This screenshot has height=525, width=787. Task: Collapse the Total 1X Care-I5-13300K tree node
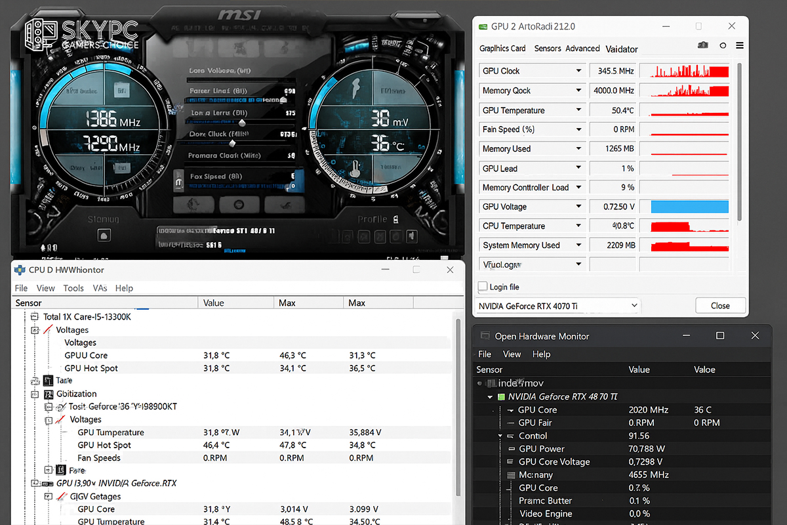tap(34, 317)
